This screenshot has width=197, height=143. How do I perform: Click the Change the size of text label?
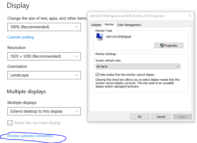coord(47,18)
